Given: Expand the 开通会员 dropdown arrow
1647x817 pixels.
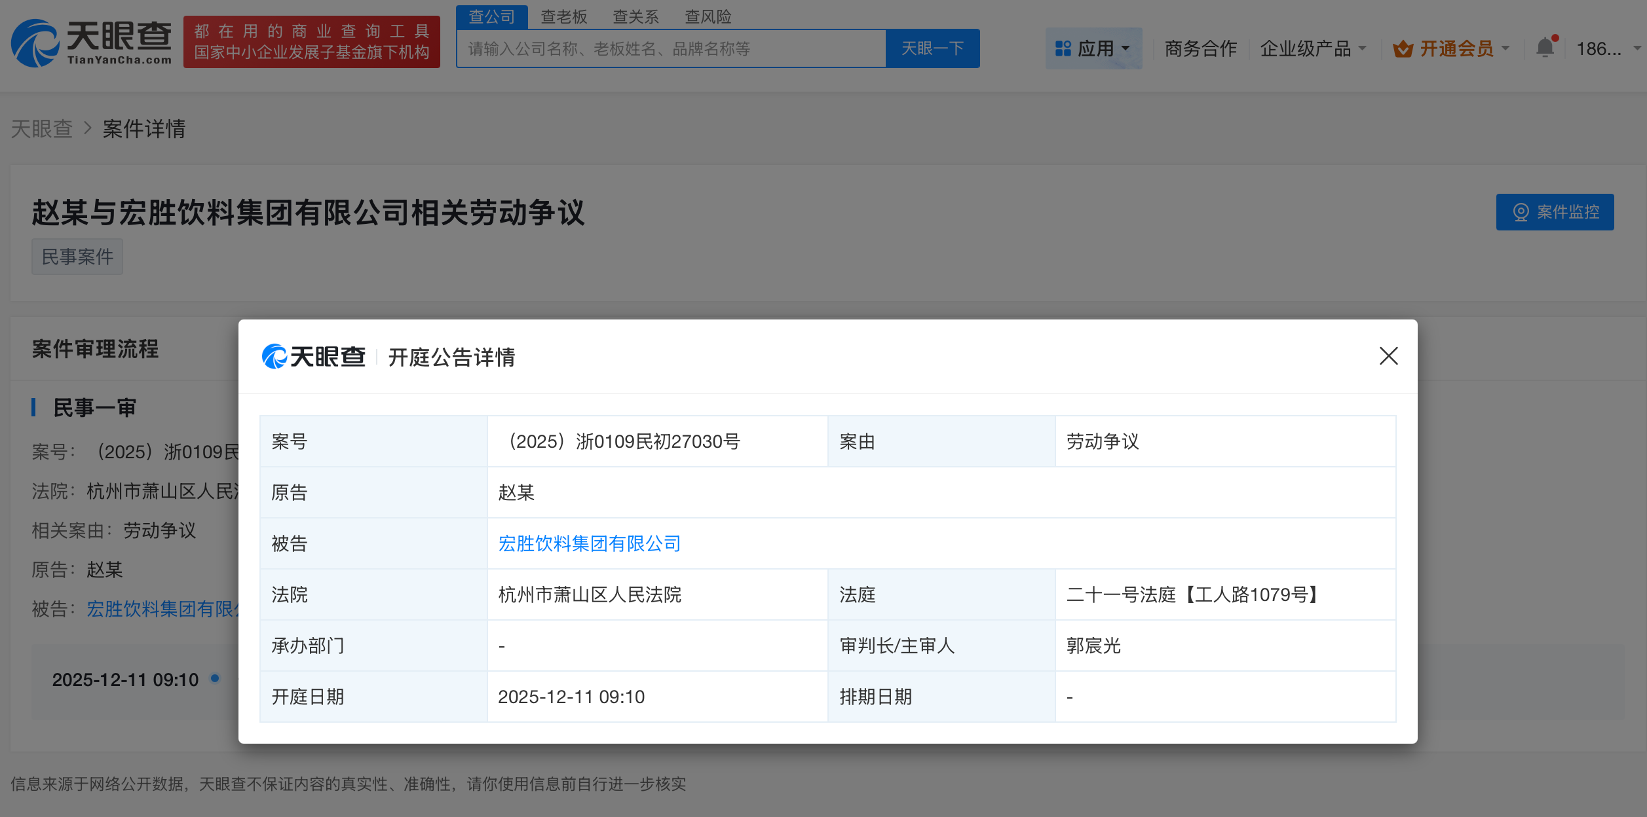Looking at the screenshot, I should click(1504, 48).
